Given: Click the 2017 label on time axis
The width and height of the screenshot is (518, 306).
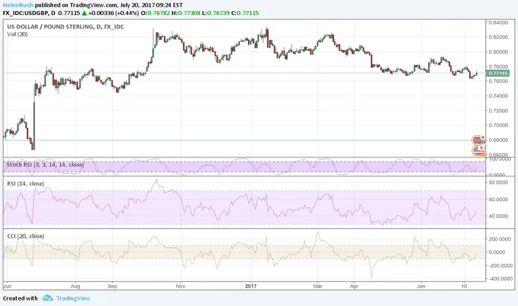Looking at the screenshot, I should (251, 286).
